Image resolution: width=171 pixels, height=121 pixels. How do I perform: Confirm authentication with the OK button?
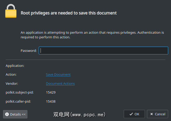tap(134, 114)
